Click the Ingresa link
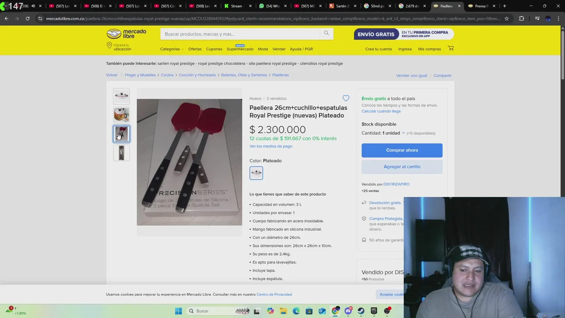 [405, 49]
